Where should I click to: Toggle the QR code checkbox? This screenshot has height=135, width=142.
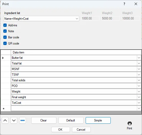5,43
